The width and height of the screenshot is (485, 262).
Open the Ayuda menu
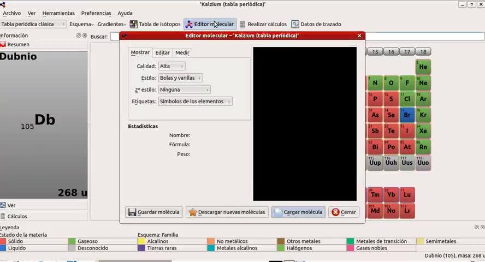[125, 13]
